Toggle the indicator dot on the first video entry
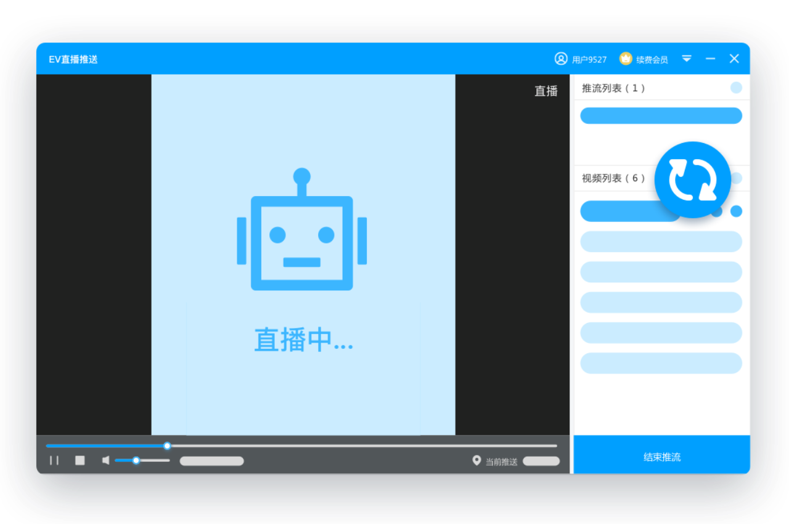This screenshot has width=789, height=524. click(x=736, y=211)
